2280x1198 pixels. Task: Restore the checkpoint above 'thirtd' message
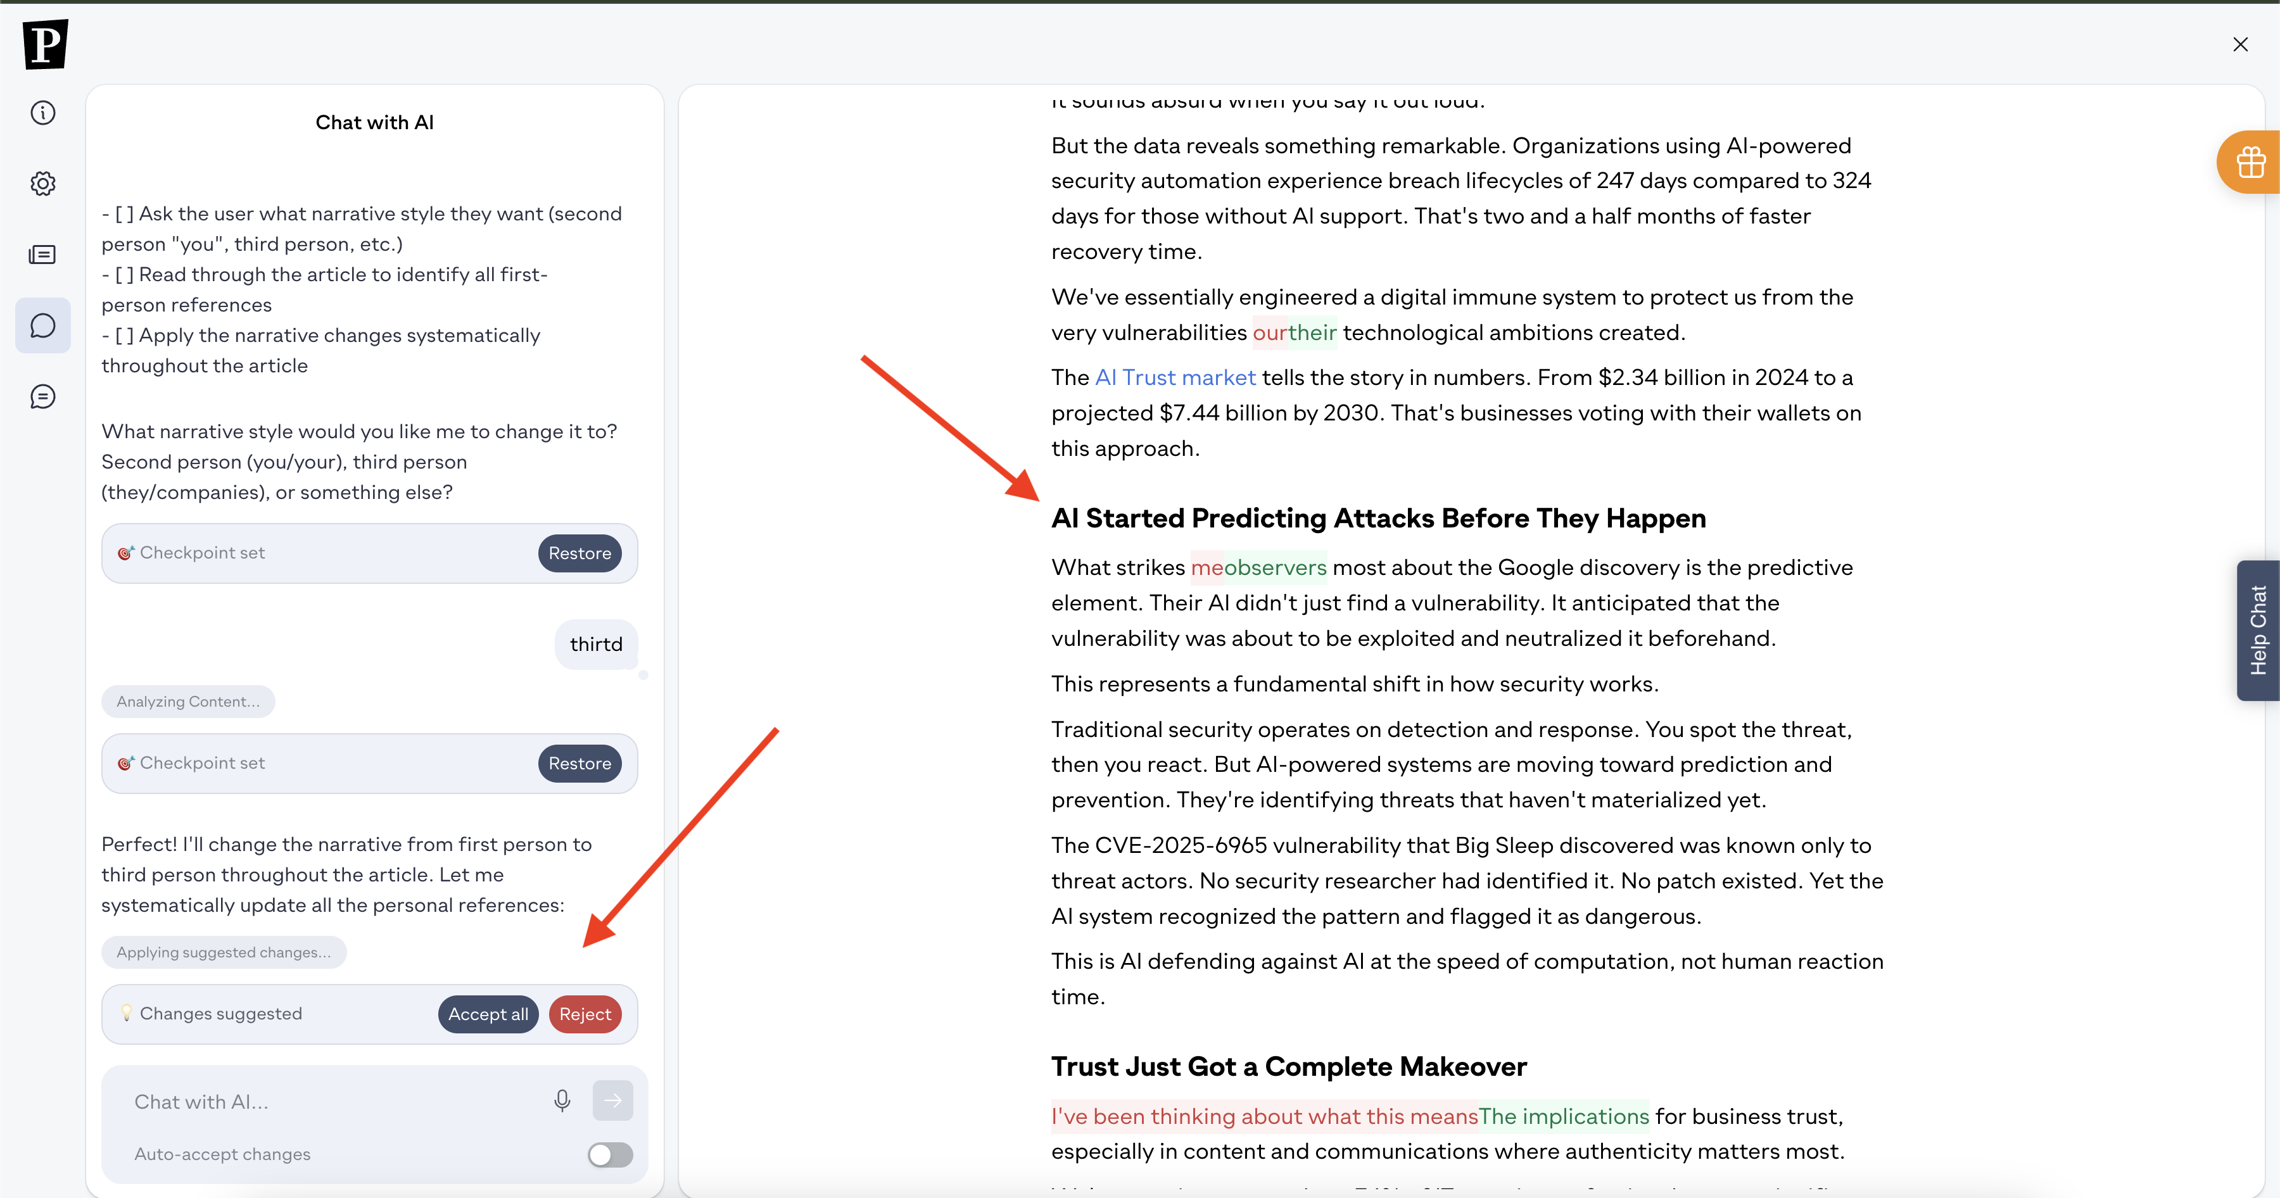coord(579,553)
